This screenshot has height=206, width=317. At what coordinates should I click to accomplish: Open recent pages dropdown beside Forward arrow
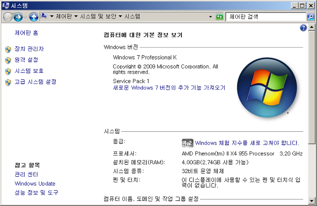pos(25,17)
